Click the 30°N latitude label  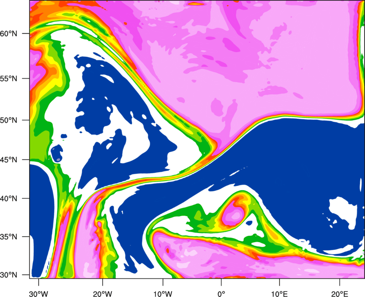[x=9, y=275]
